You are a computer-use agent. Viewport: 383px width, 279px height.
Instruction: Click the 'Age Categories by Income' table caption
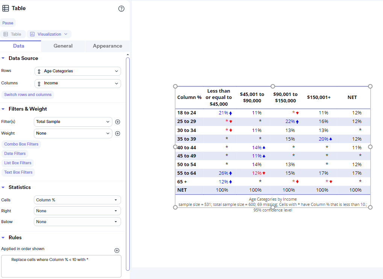[273, 199]
